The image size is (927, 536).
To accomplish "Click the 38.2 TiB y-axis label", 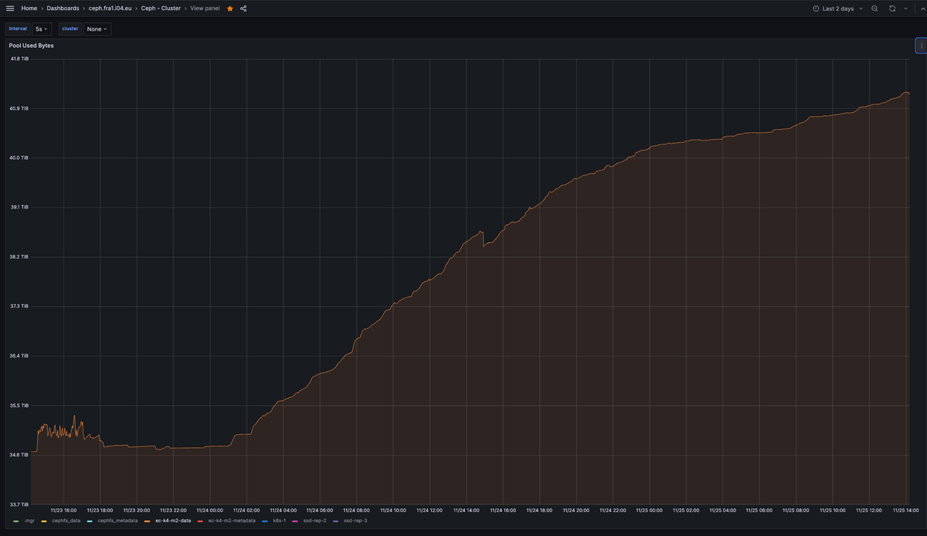I will (19, 256).
